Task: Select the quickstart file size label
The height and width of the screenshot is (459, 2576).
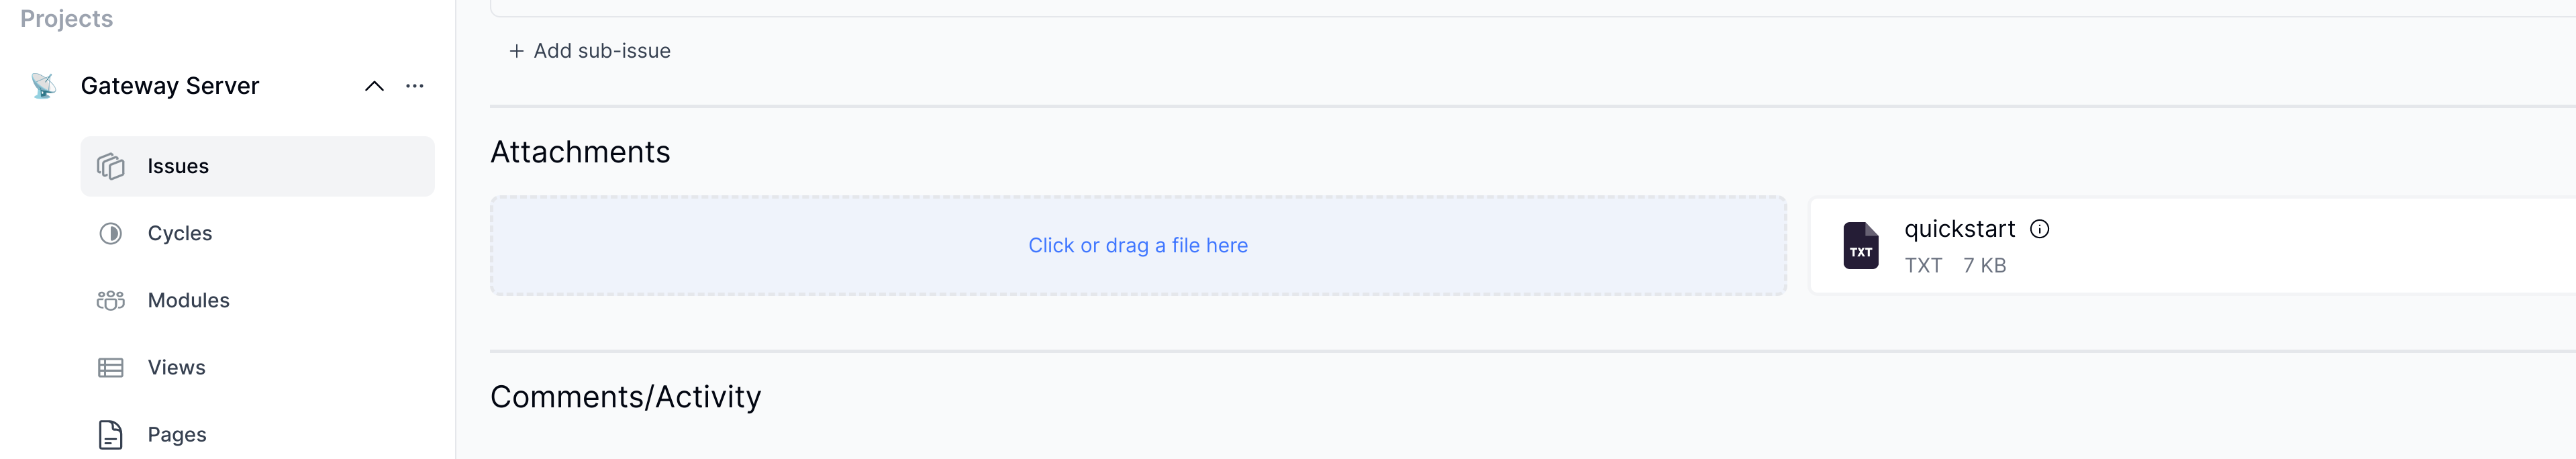Action: 1984,265
